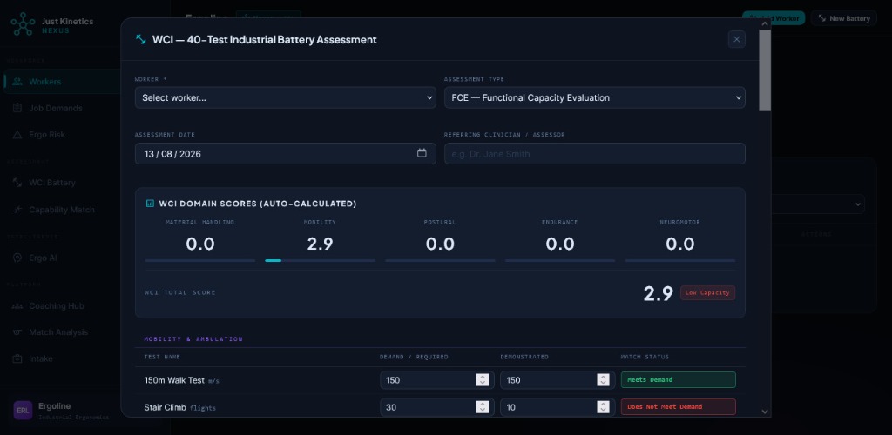
Task: Click the ERL avatar badge
Action: [23, 411]
